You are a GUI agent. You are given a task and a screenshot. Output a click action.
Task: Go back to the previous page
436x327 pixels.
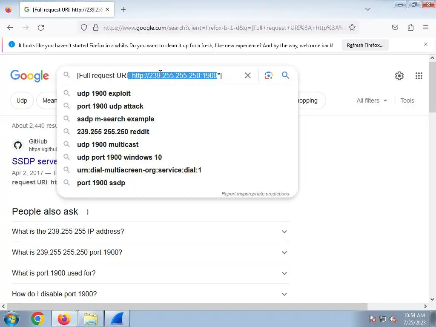[10, 28]
